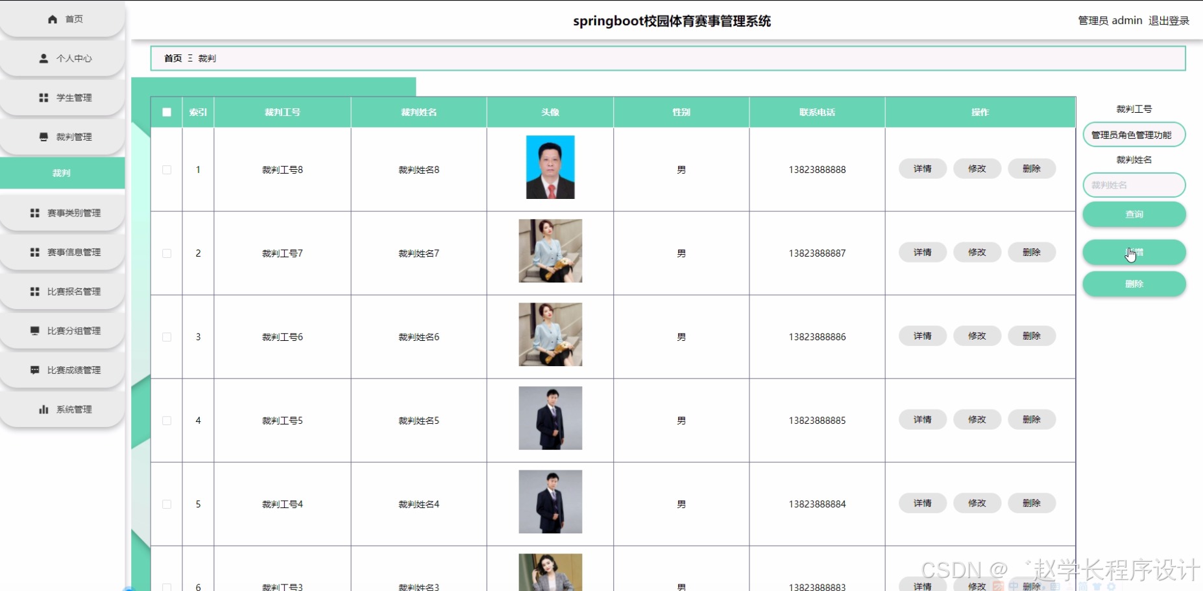Check the checkbox for row 5 裁判工号4
The height and width of the screenshot is (591, 1203).
point(167,504)
